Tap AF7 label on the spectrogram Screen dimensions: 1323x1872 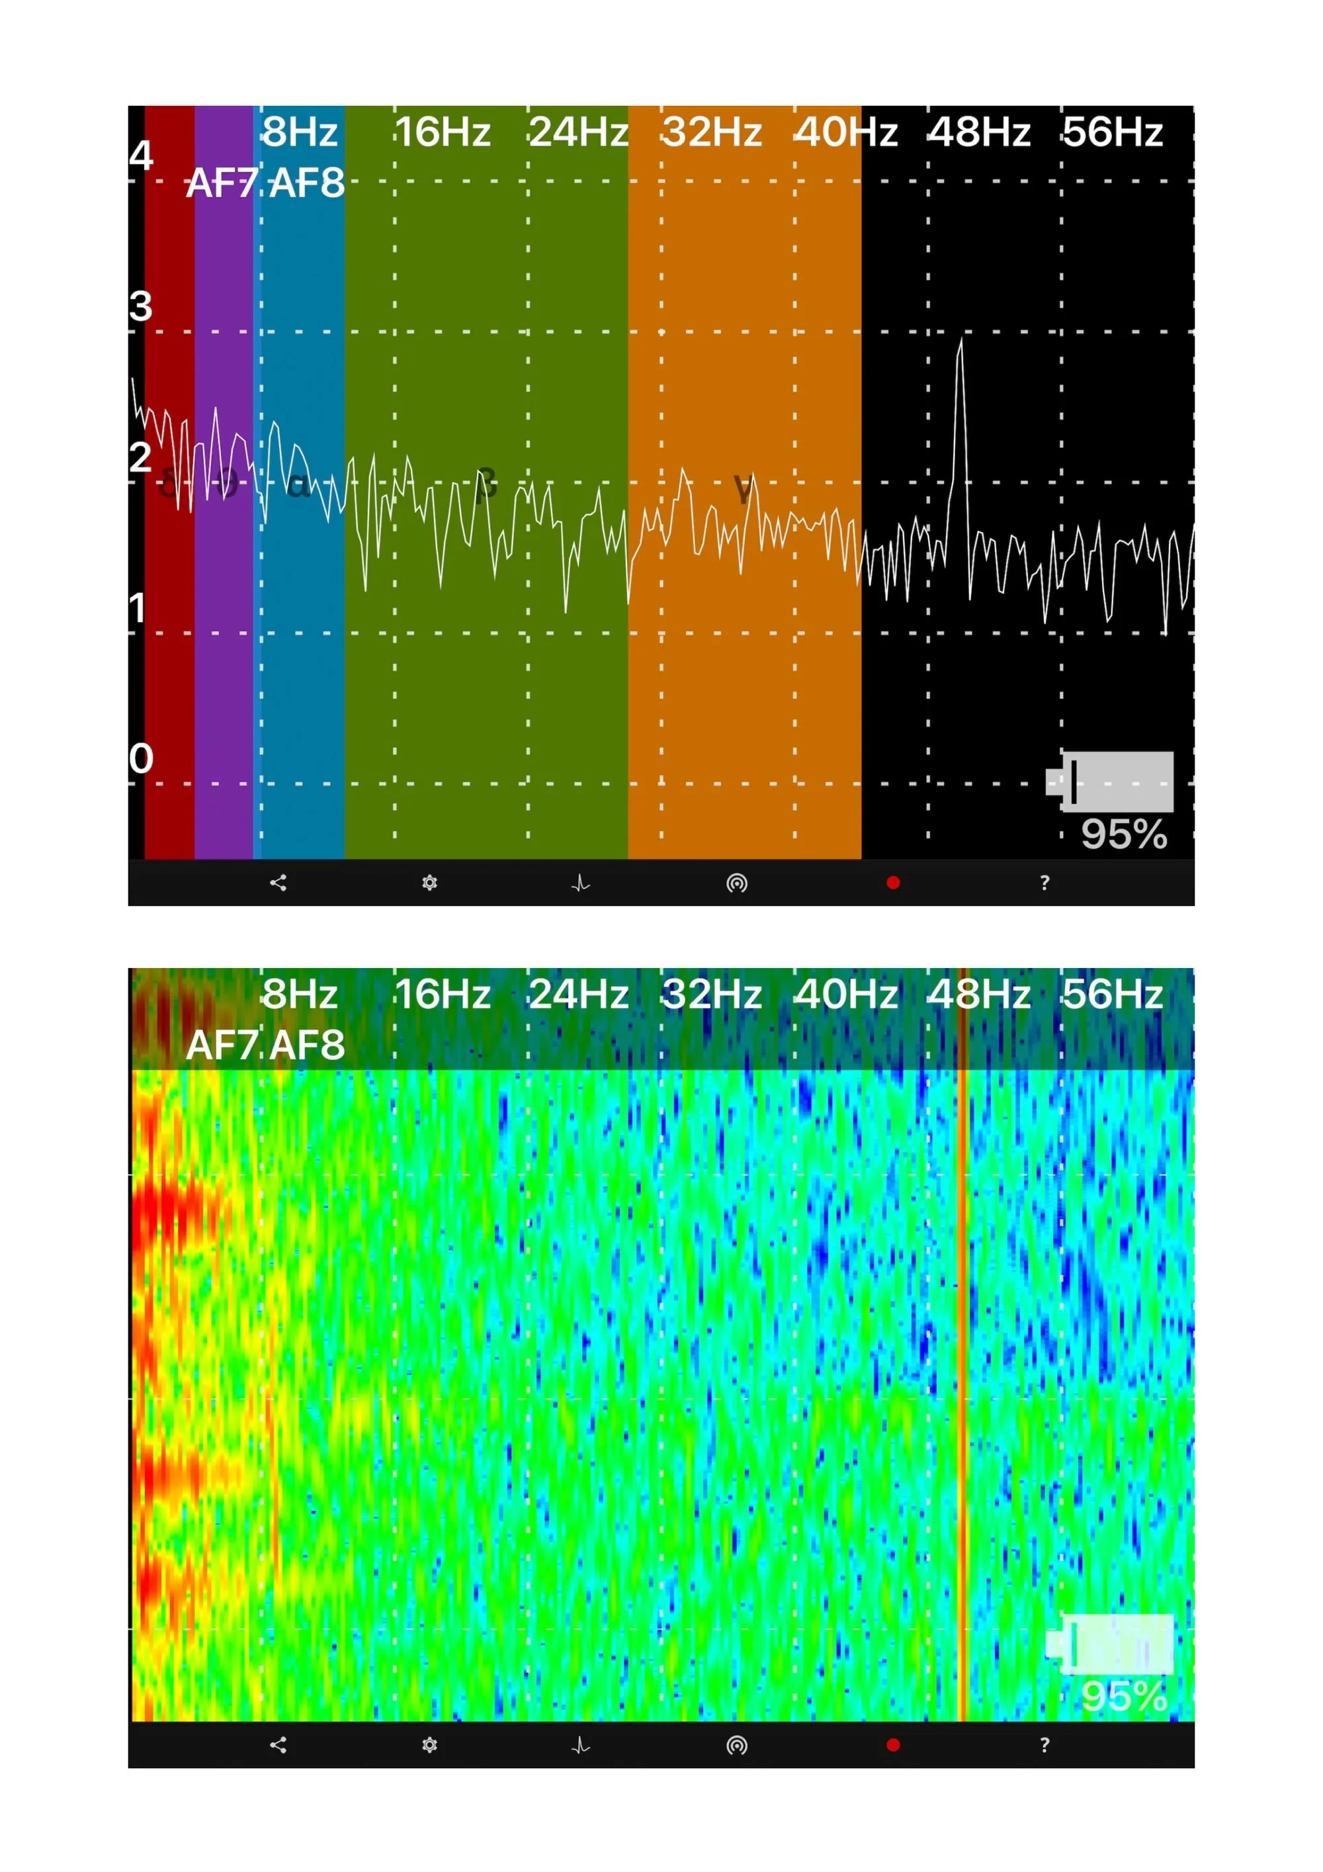222,1046
